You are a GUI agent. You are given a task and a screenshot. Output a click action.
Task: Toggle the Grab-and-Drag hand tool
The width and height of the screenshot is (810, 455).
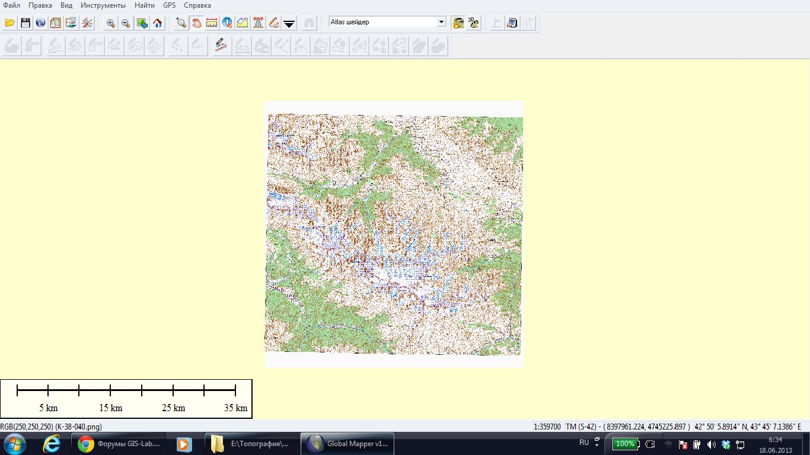[x=196, y=23]
